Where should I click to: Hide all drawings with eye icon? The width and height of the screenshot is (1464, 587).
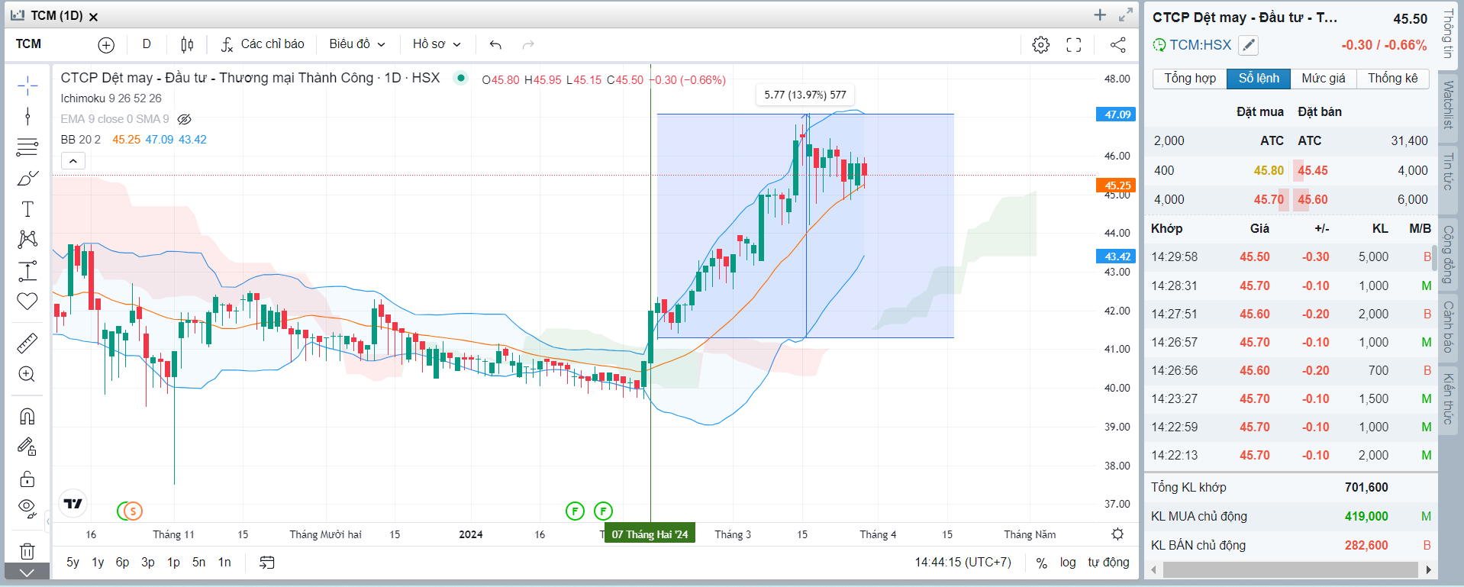click(x=27, y=508)
